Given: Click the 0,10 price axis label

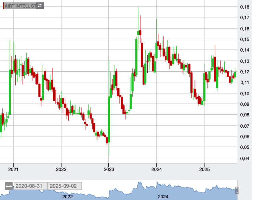Looking at the screenshot, I should click(245, 94).
